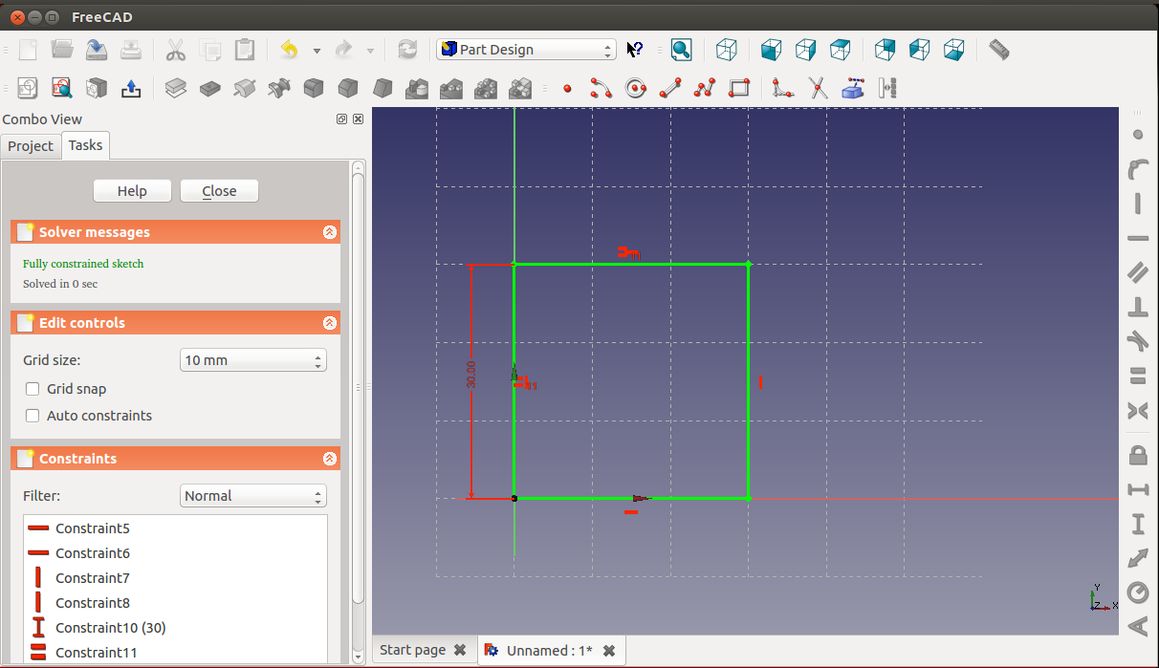
Task: Select the Polyline sketch tool
Action: coord(705,89)
